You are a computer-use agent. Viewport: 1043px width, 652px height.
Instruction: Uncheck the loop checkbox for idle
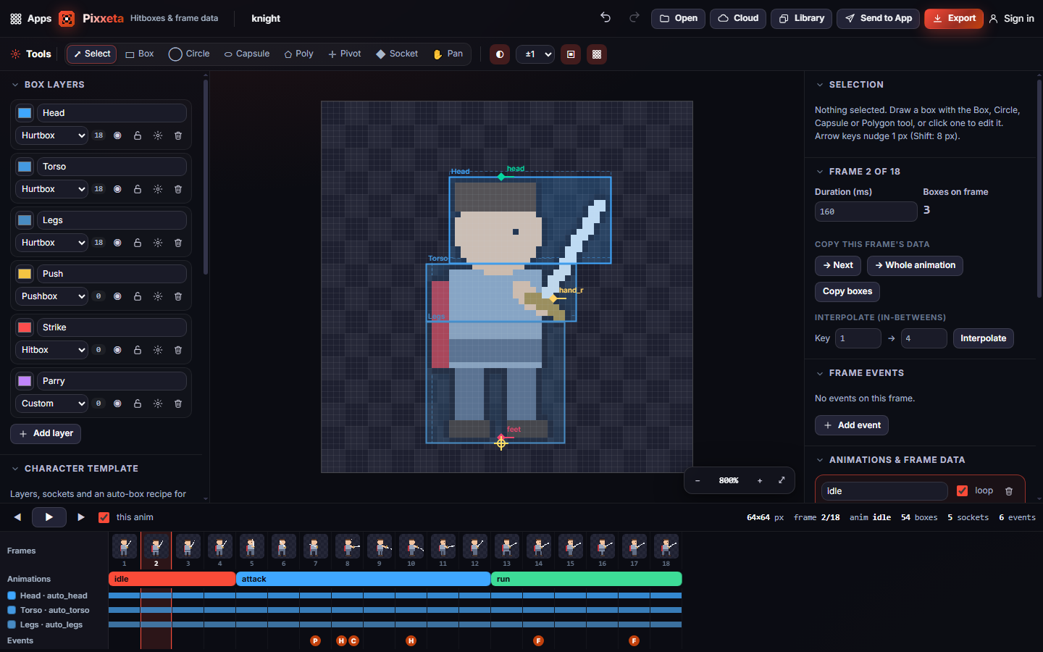click(962, 490)
